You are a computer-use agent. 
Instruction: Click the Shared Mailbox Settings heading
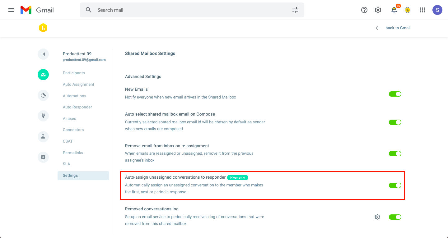point(150,53)
